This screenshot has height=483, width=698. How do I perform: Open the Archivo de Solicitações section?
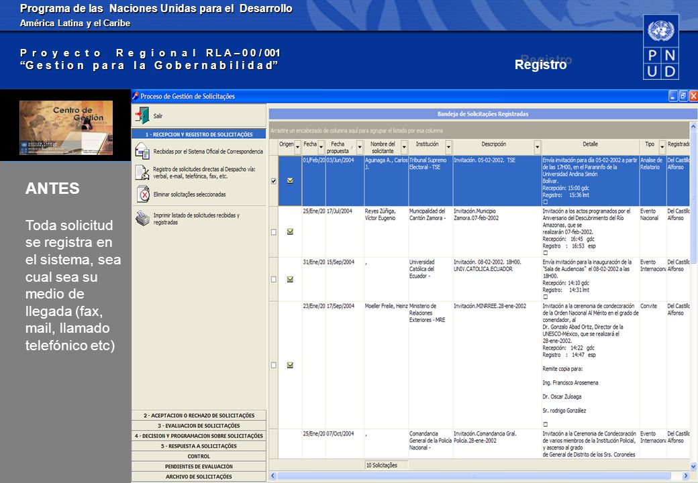point(199,476)
